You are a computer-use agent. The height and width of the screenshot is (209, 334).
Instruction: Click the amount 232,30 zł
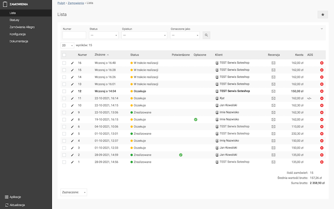click(297, 134)
